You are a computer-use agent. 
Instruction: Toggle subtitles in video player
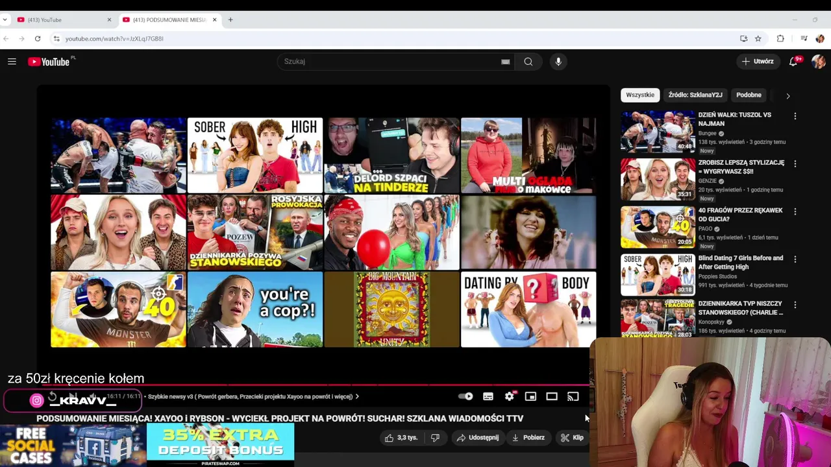point(488,396)
